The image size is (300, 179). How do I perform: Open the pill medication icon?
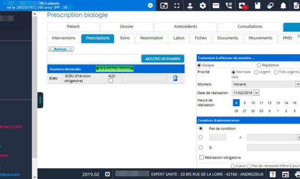click(x=270, y=6)
